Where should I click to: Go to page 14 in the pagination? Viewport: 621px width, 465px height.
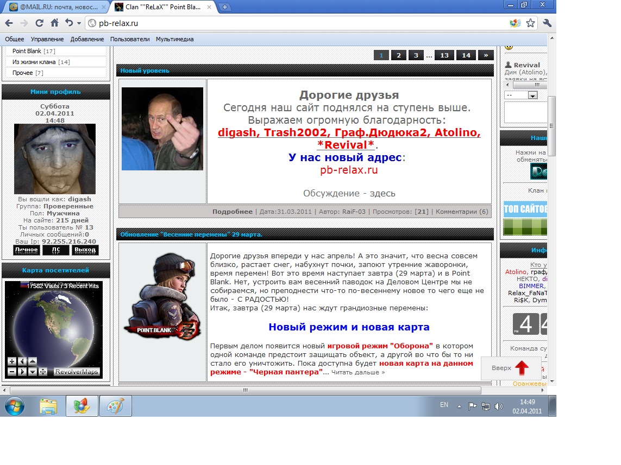[x=466, y=55]
